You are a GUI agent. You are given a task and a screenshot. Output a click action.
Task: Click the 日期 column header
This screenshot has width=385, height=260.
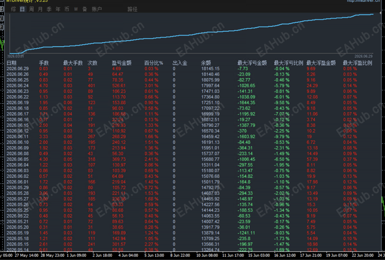point(12,63)
